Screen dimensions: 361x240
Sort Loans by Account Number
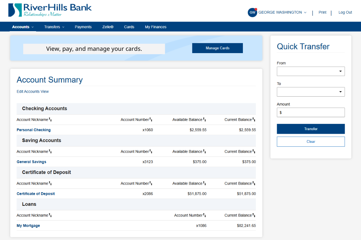pos(190,215)
